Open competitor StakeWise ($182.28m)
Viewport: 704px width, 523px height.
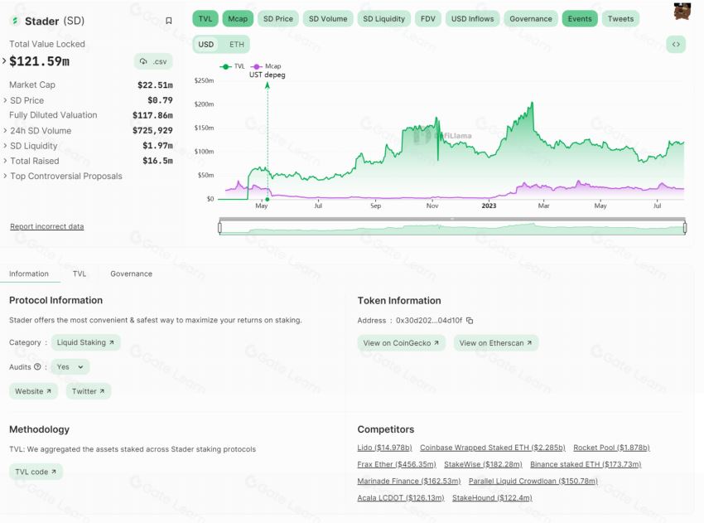483,464
